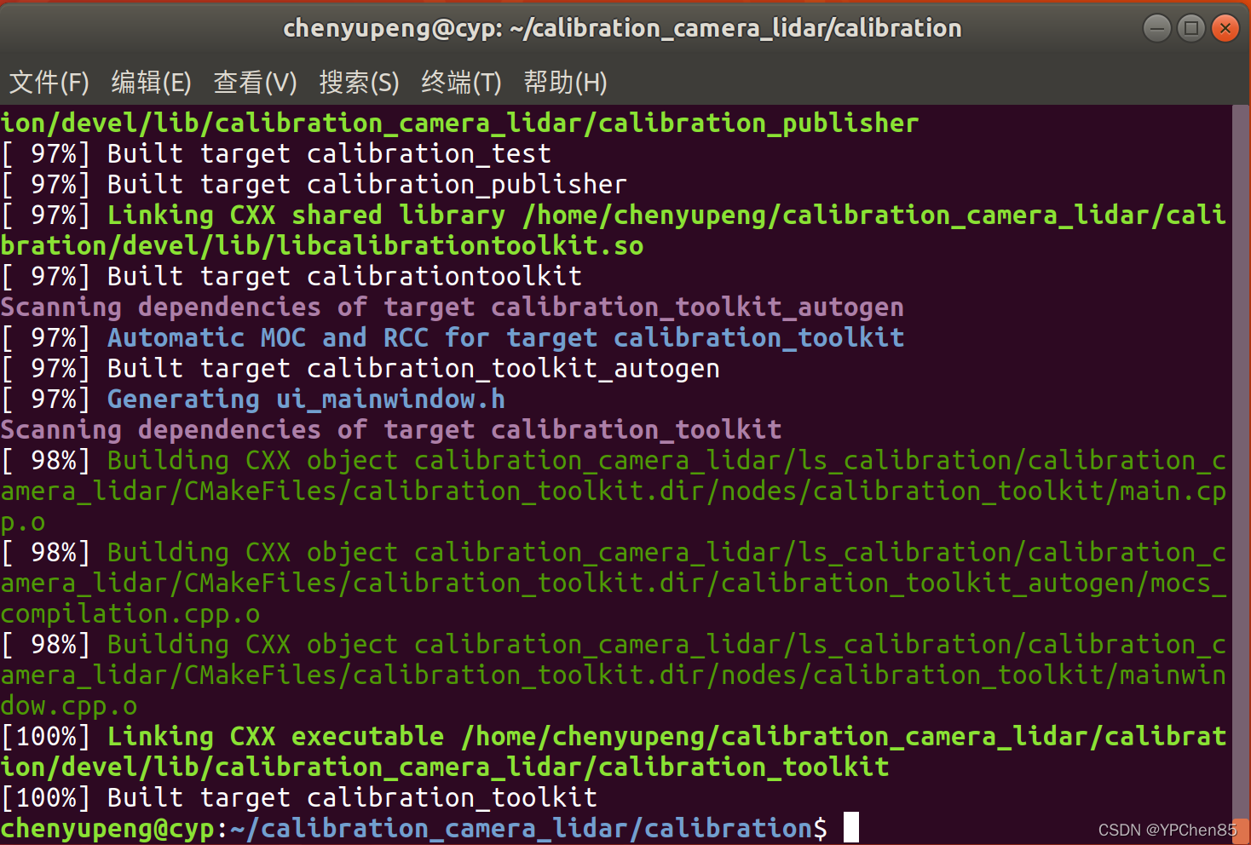Viewport: 1251px width, 845px height.
Task: Click 'mocs_compilation.cpp.o' text
Action: pos(130,614)
